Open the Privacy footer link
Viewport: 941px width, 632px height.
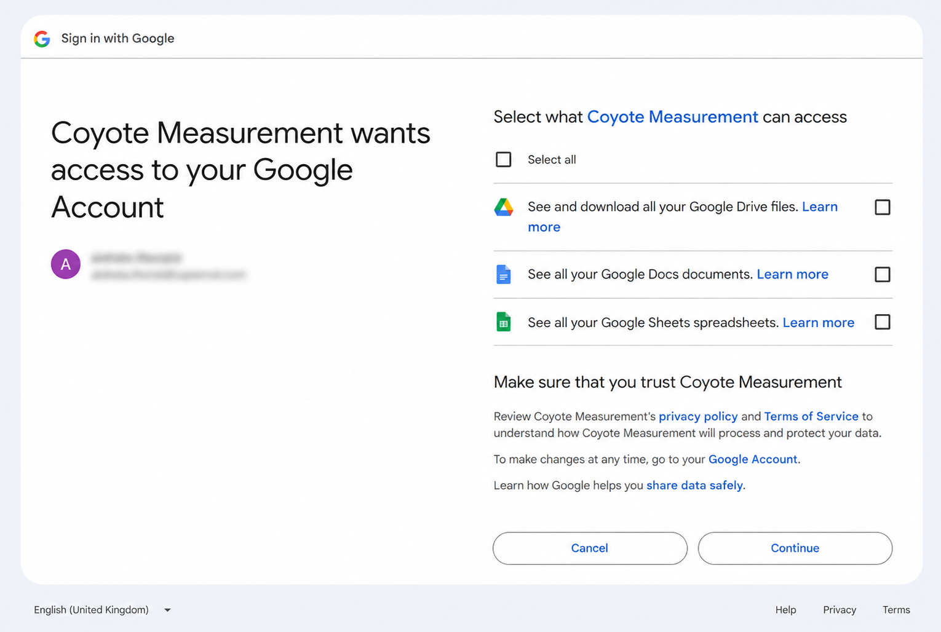pos(840,610)
